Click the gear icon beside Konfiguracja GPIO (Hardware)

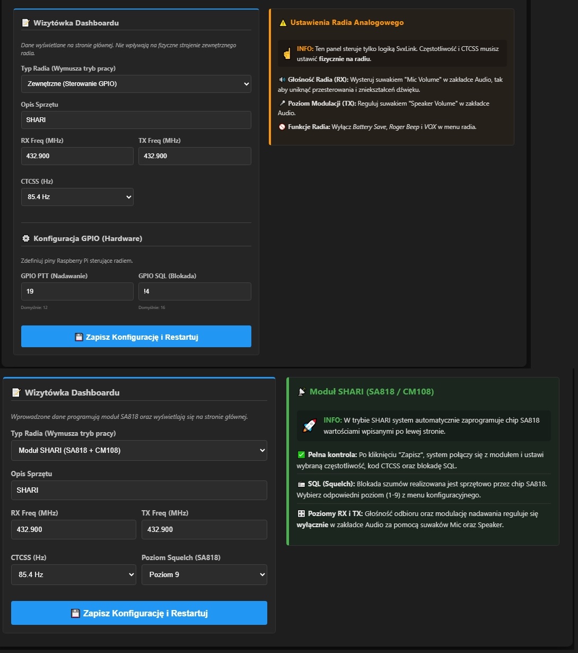pos(25,238)
